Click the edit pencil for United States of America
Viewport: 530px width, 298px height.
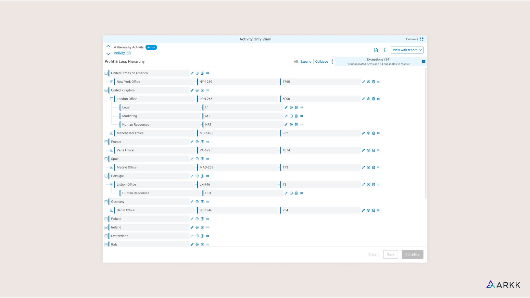click(192, 73)
